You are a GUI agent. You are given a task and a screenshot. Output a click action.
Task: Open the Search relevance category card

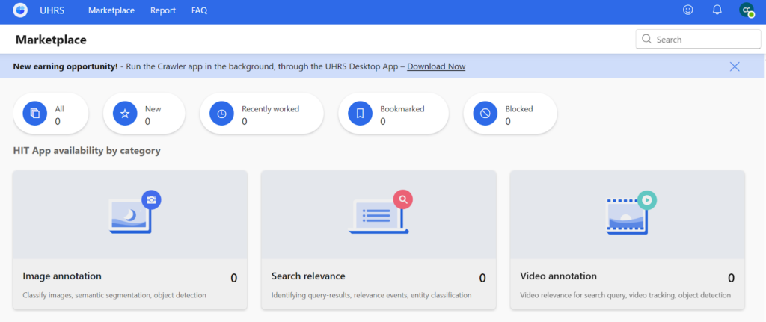pyautogui.click(x=379, y=239)
